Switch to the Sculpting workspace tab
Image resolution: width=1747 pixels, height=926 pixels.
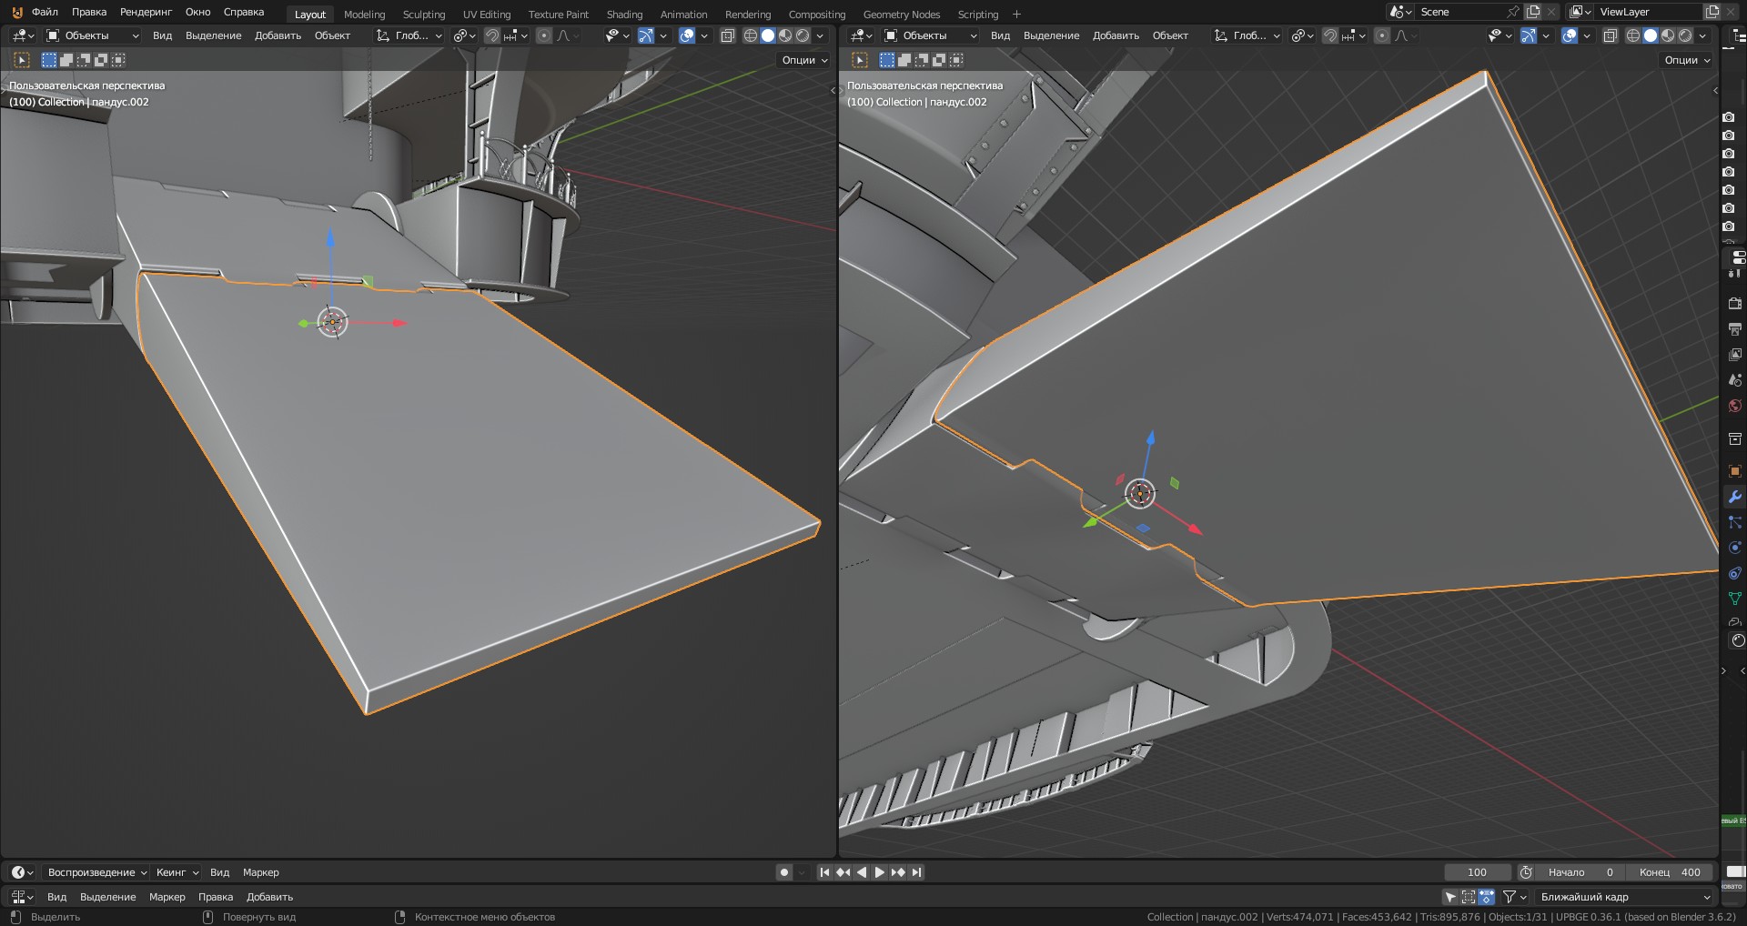[424, 15]
